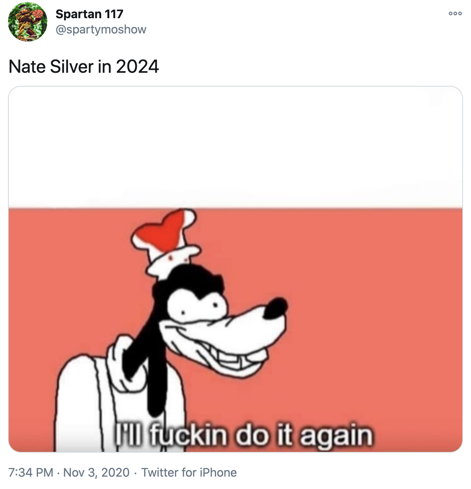Click the 7:34 PM timestamp
Image resolution: width=471 pixels, height=489 pixels.
coord(31,472)
